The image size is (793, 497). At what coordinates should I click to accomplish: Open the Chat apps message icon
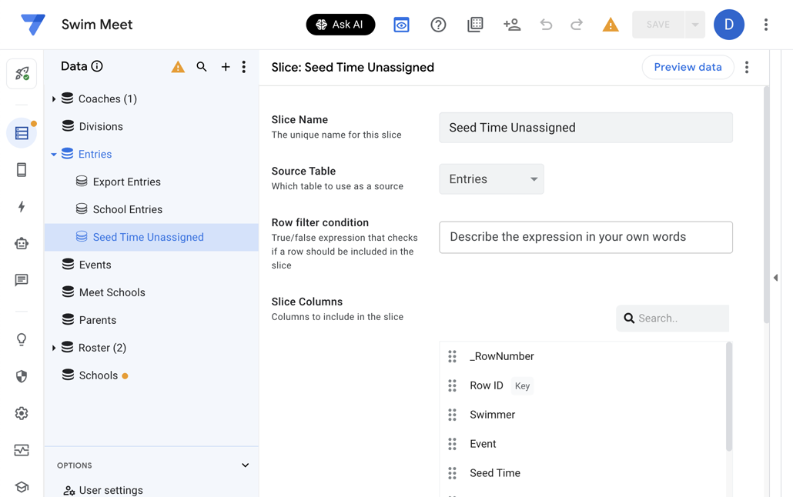pyautogui.click(x=22, y=280)
